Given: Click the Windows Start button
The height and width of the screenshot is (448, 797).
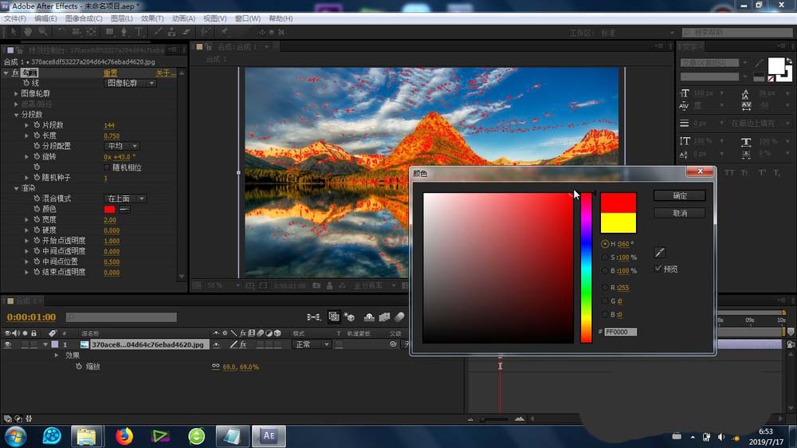Looking at the screenshot, I should [14, 436].
